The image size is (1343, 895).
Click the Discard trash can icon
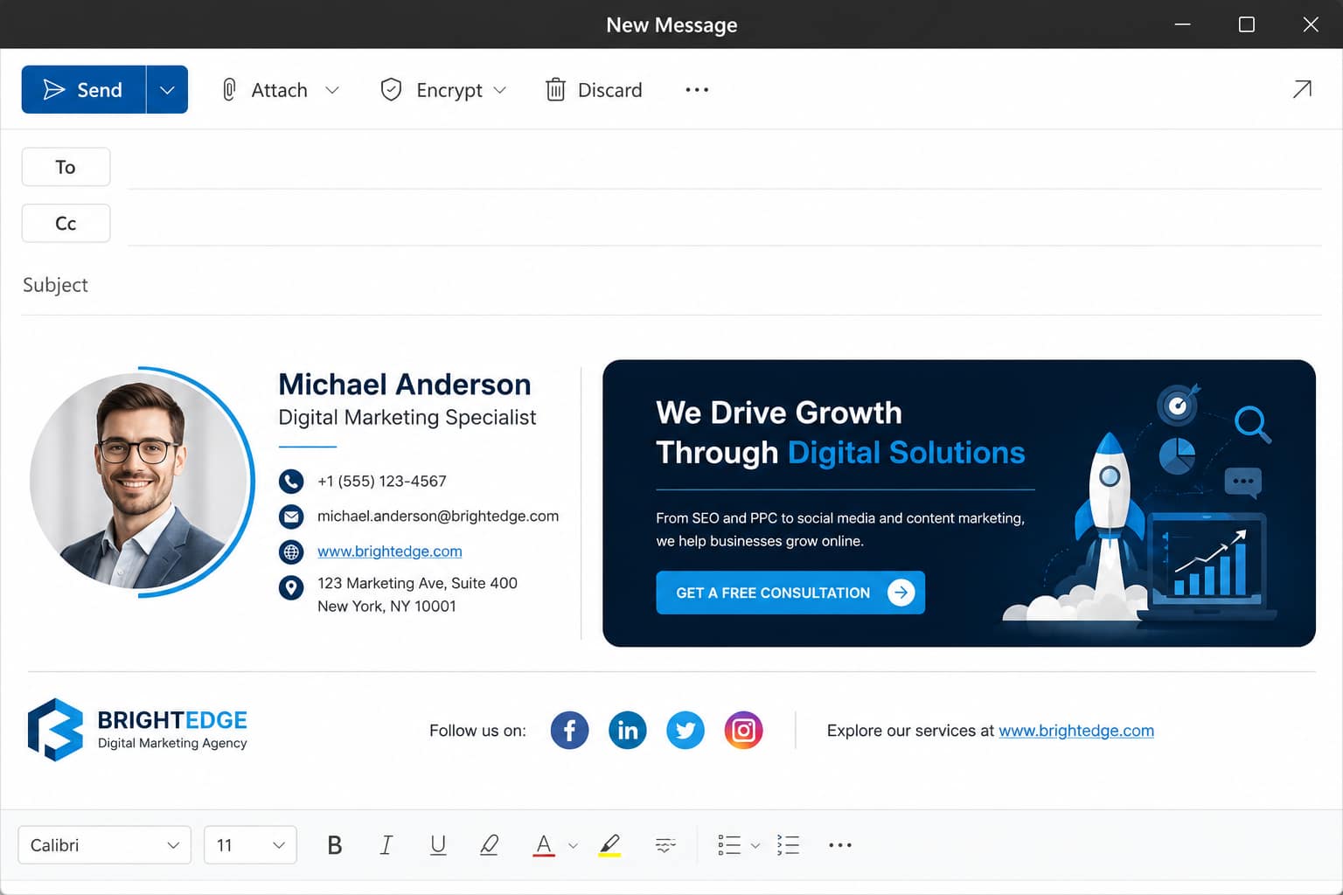[555, 89]
